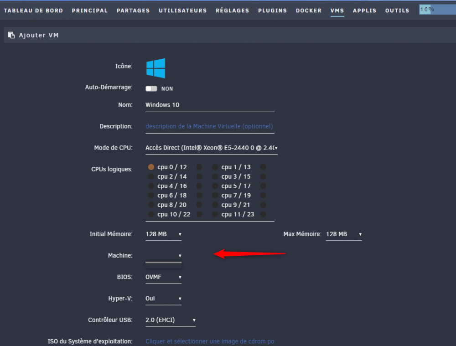This screenshot has width=456, height=346.
Task: Check the cpu 22 checkbox
Action: tap(199, 214)
